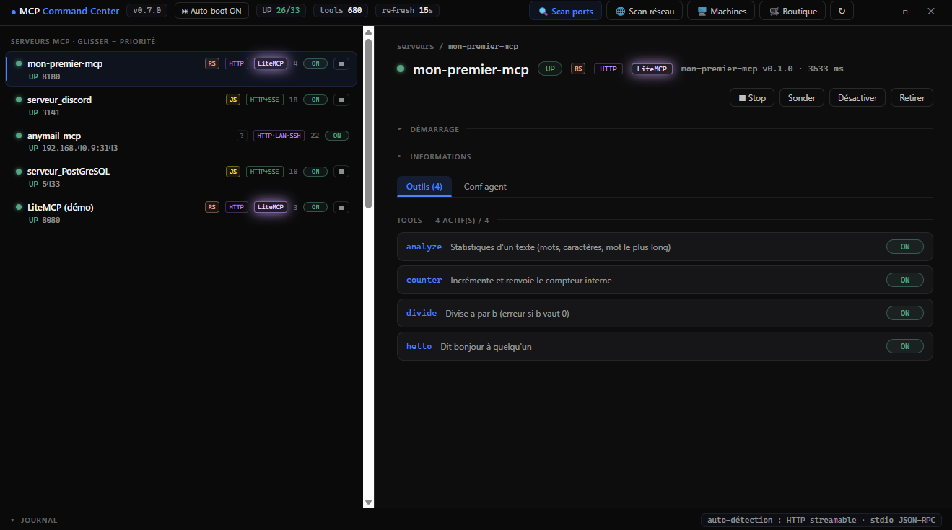Stop serveur_PostGreSQL using its square icon
This screenshot has height=530, width=952.
[x=341, y=172]
